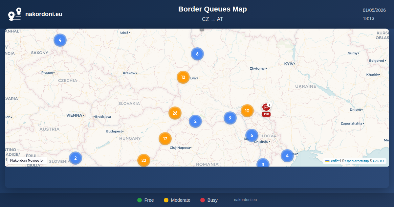Open the blue cluster 4 near Odesa
394x207 pixels.
point(287,156)
